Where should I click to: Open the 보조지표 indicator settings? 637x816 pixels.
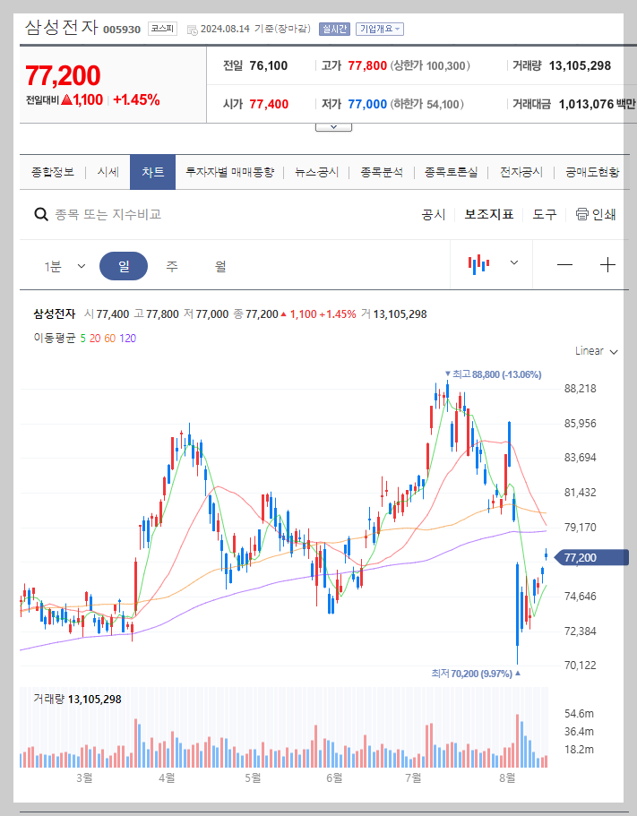pos(488,214)
